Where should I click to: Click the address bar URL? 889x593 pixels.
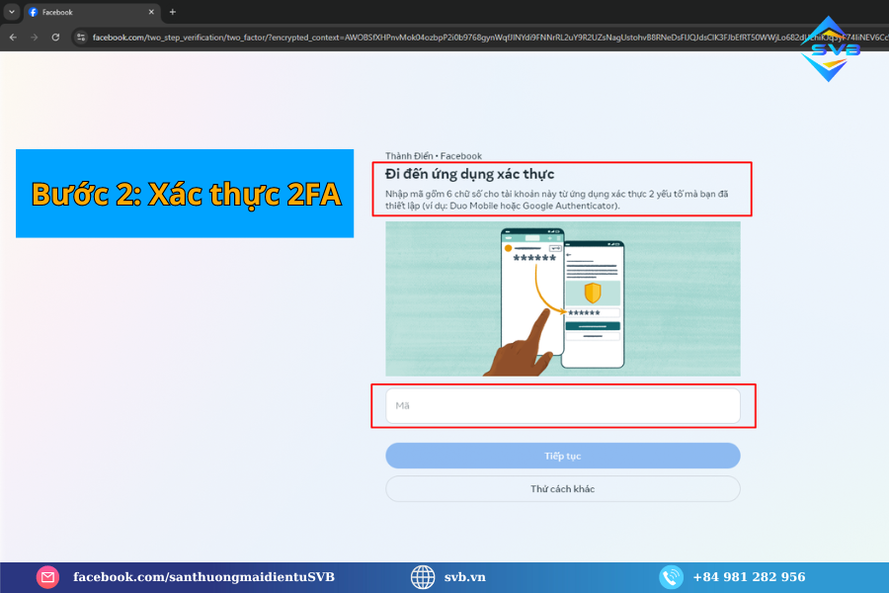pos(444,37)
